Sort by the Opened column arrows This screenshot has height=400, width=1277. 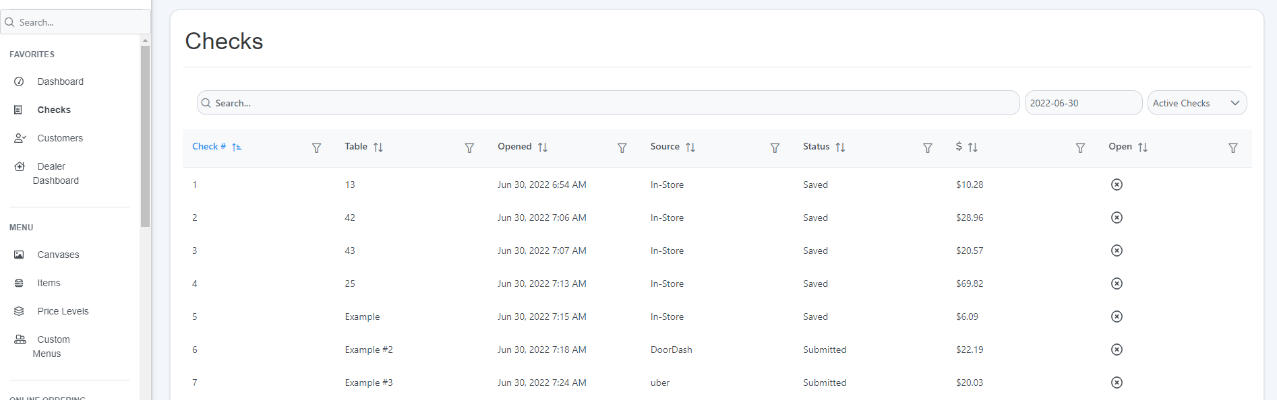click(543, 147)
